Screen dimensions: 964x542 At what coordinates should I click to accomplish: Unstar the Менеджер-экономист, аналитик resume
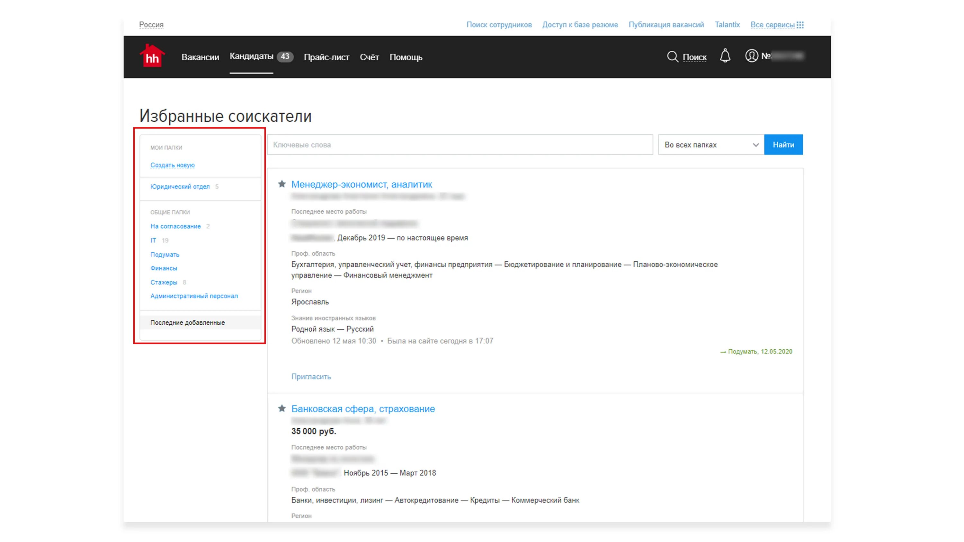(282, 184)
